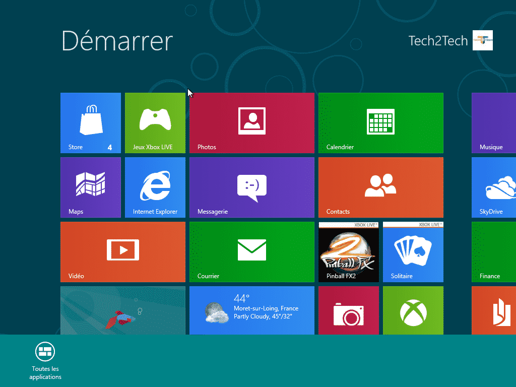Open the SkyDrive tile
The width and height of the screenshot is (516, 387).
pyautogui.click(x=494, y=187)
